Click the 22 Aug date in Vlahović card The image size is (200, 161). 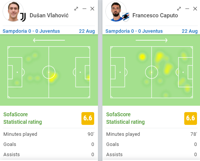(87, 31)
